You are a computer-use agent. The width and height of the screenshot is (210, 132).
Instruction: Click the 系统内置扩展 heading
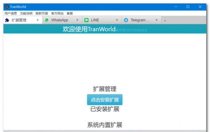[x=105, y=125]
